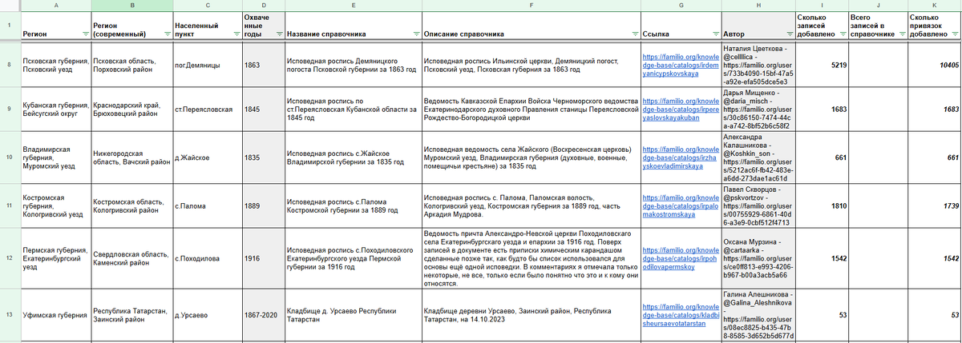Open familio link for Палома record
962x343 pixels.
point(680,205)
